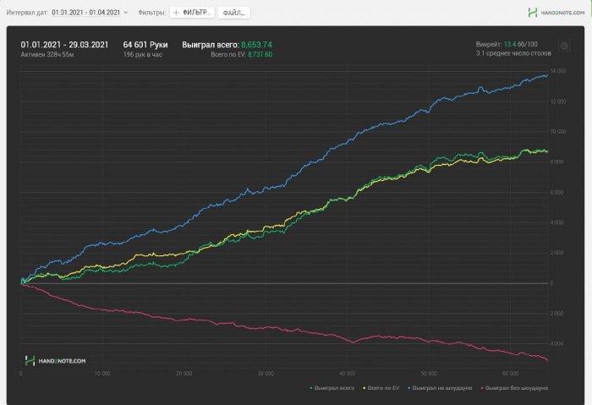The width and height of the screenshot is (592, 405).
Task: Add a filter with ФИЛЬТР button
Action: click(192, 13)
